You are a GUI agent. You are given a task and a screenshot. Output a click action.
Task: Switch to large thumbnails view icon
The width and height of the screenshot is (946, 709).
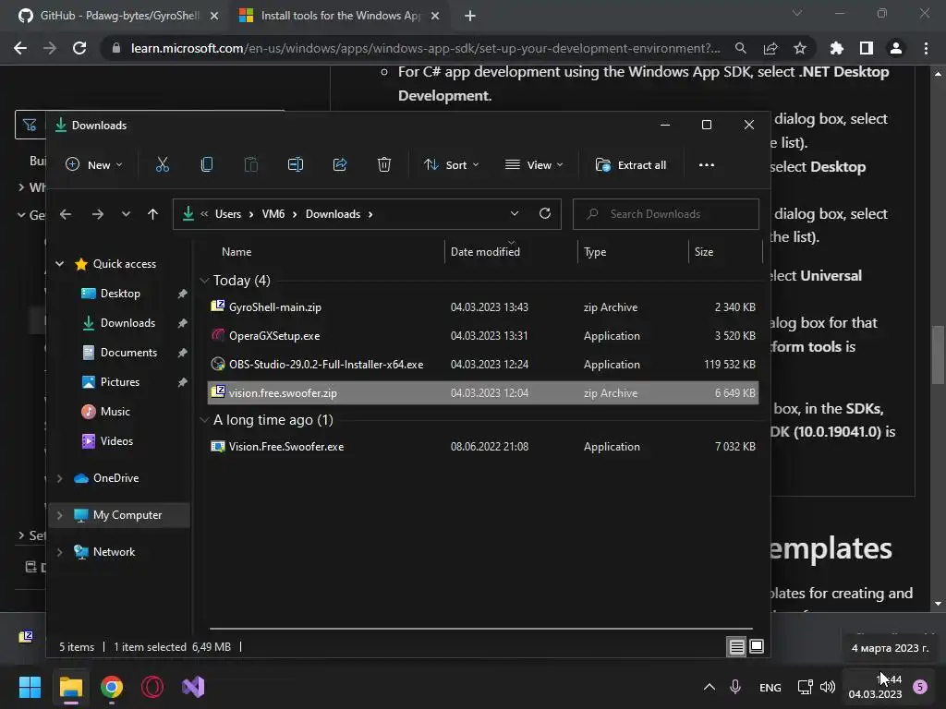tap(757, 647)
